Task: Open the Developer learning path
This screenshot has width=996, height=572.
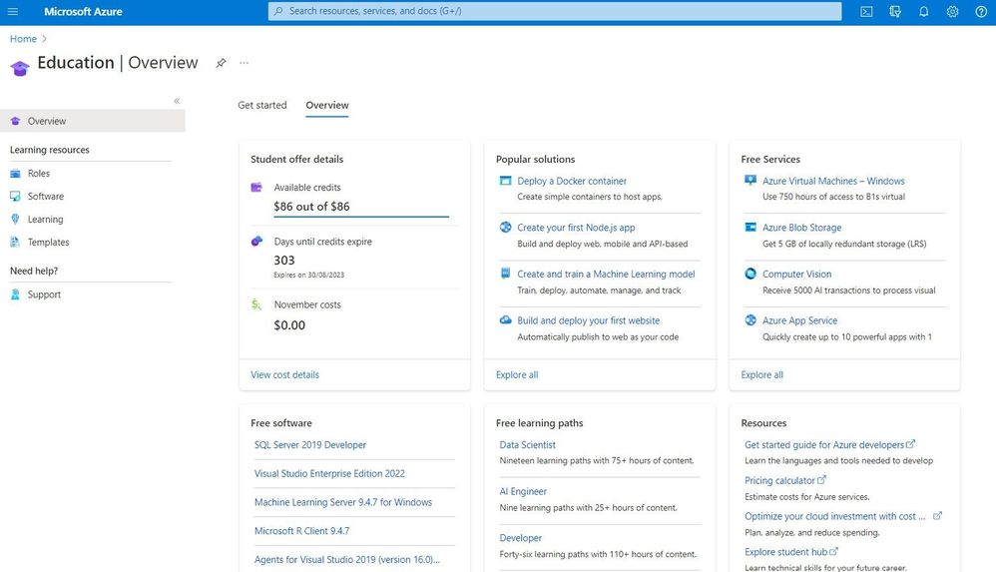Action: coord(520,538)
